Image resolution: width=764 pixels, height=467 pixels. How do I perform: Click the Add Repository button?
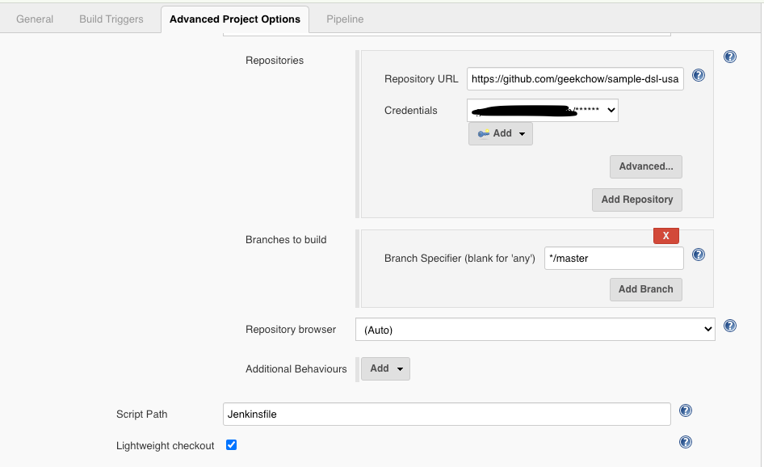point(637,200)
